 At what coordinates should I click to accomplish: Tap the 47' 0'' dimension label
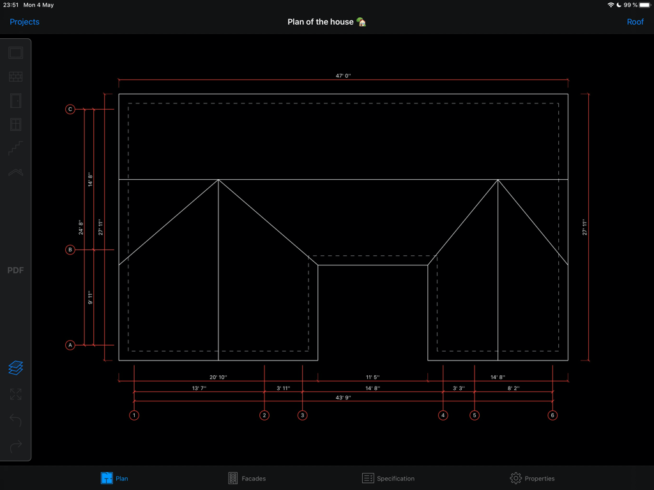point(343,76)
